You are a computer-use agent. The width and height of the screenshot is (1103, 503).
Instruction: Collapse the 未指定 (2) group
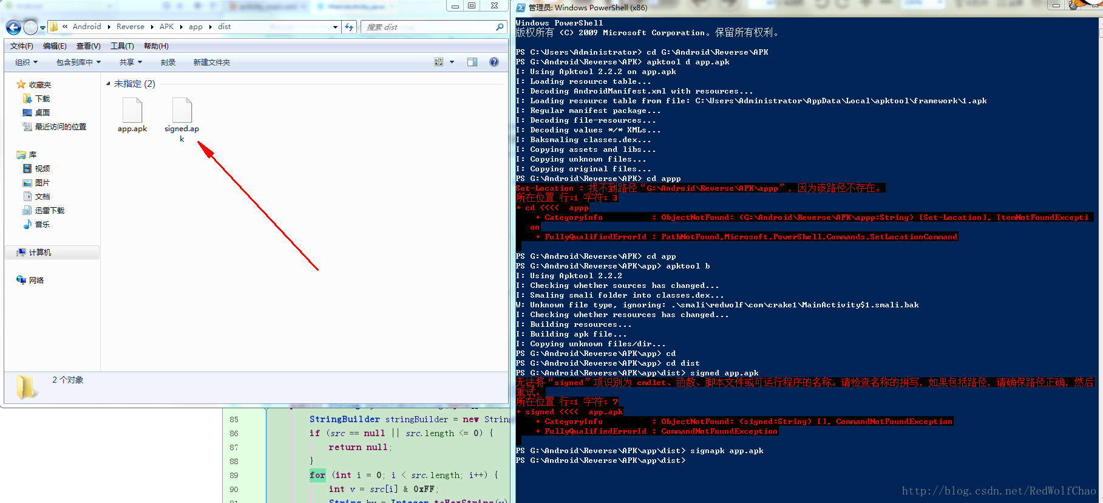click(x=109, y=84)
